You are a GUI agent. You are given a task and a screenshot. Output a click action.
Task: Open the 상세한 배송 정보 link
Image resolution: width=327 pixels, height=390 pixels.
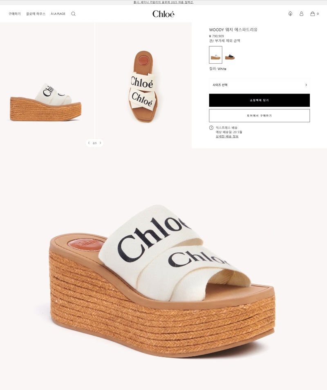[227, 137]
